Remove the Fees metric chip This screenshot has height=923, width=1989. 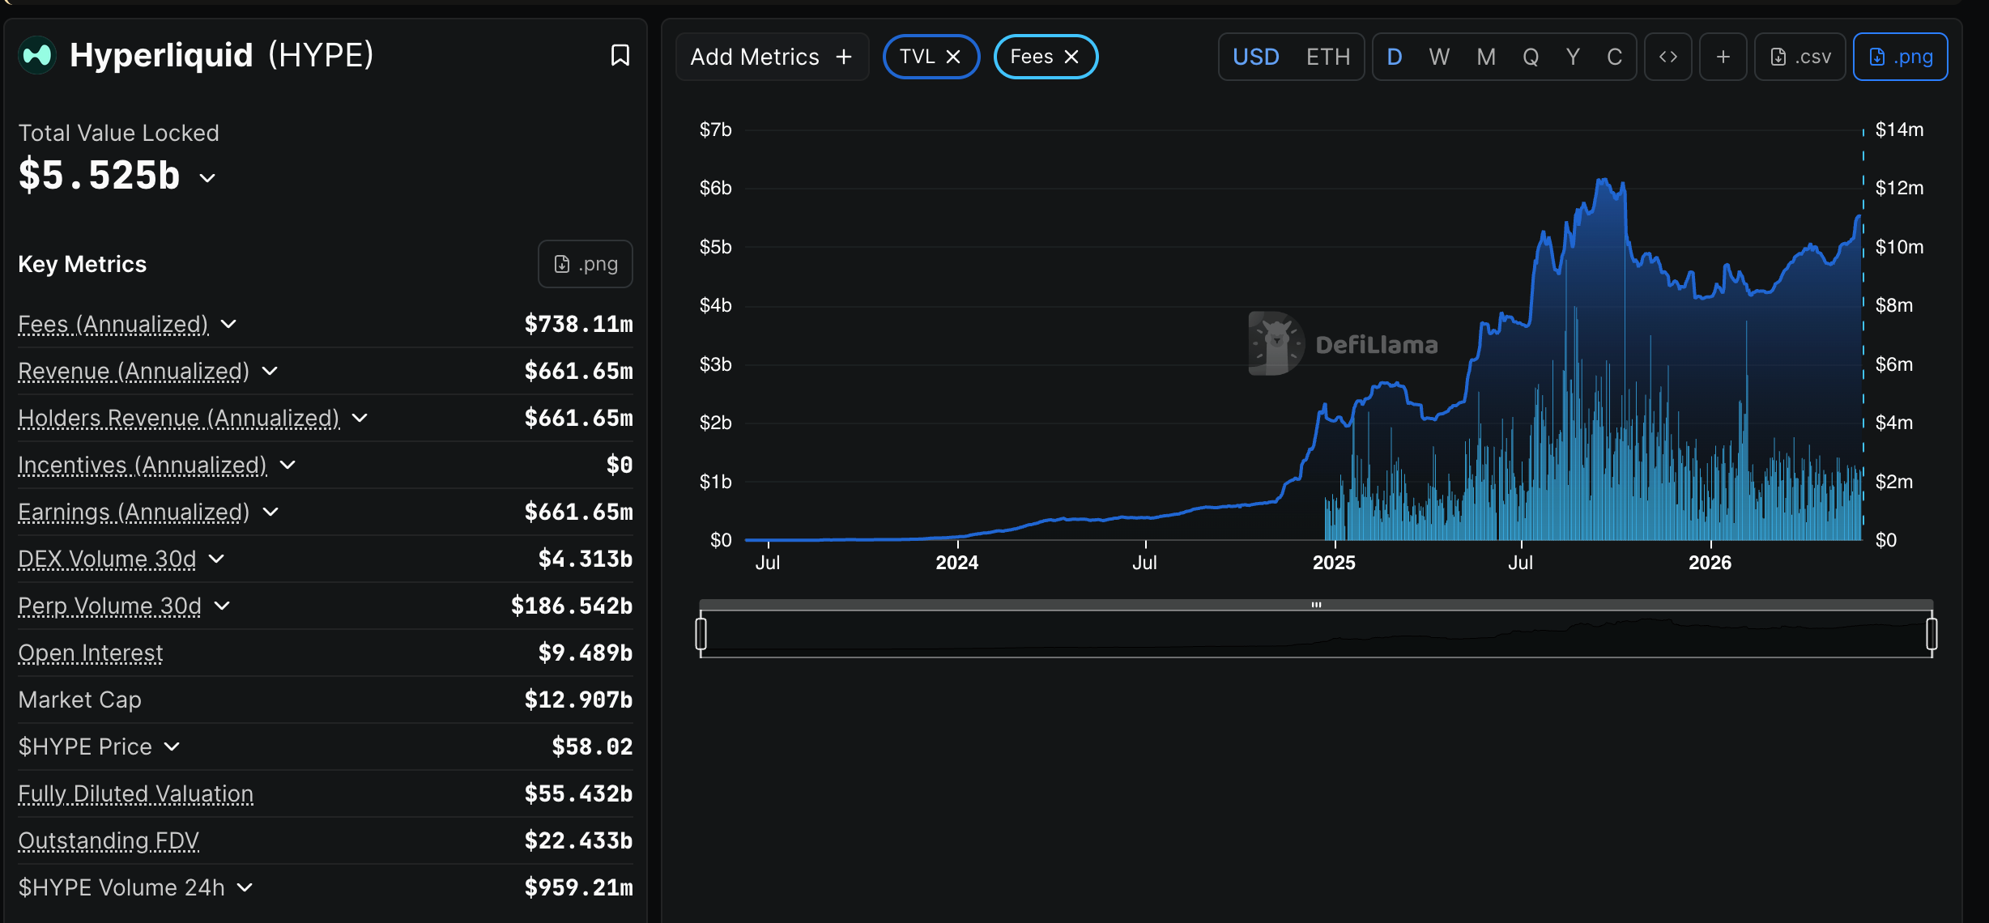click(x=1071, y=57)
